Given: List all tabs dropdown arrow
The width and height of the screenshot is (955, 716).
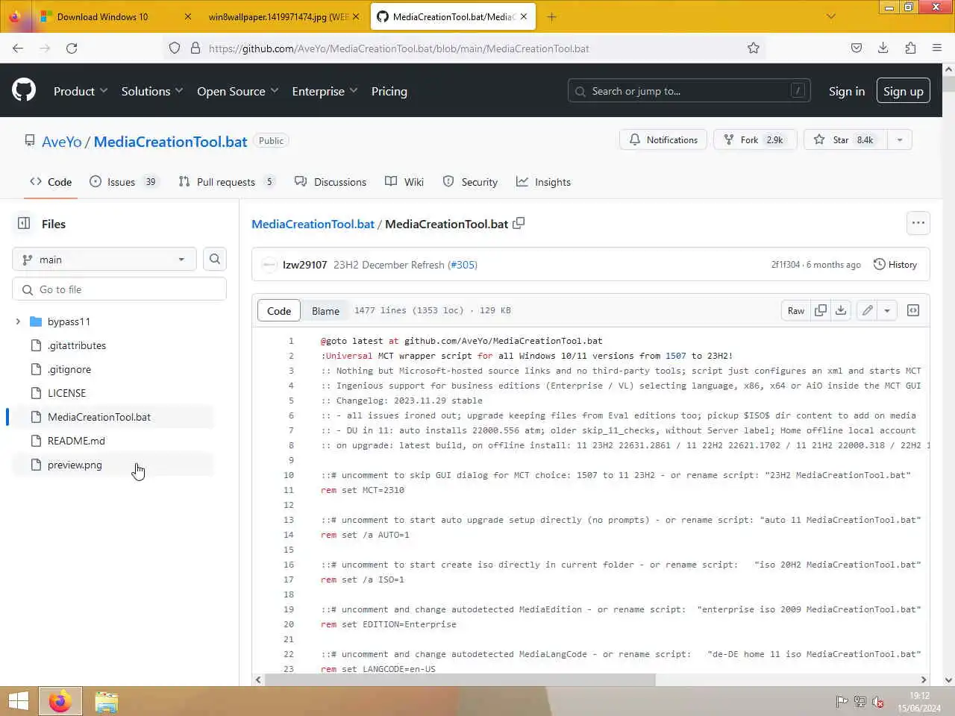Looking at the screenshot, I should (x=831, y=16).
